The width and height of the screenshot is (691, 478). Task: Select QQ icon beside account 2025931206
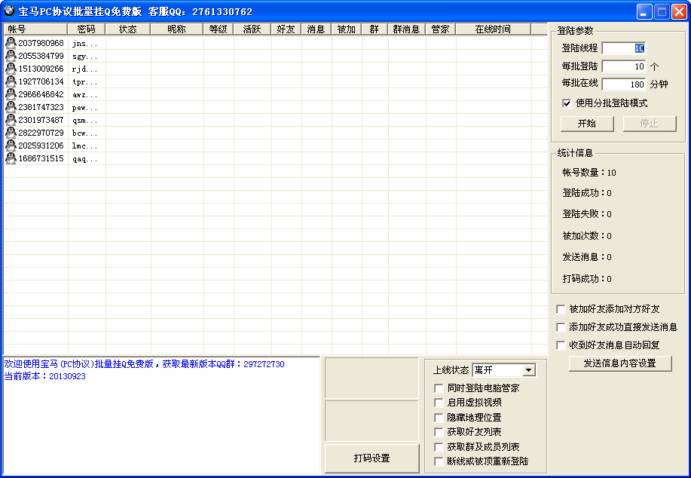[x=11, y=146]
